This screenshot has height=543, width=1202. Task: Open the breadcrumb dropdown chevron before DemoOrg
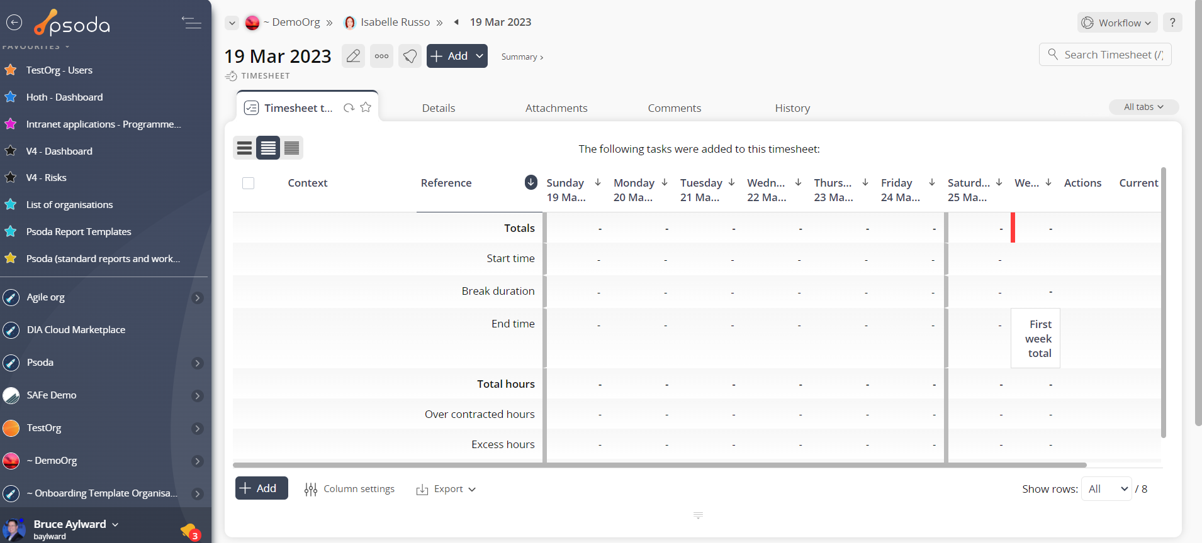pos(232,23)
